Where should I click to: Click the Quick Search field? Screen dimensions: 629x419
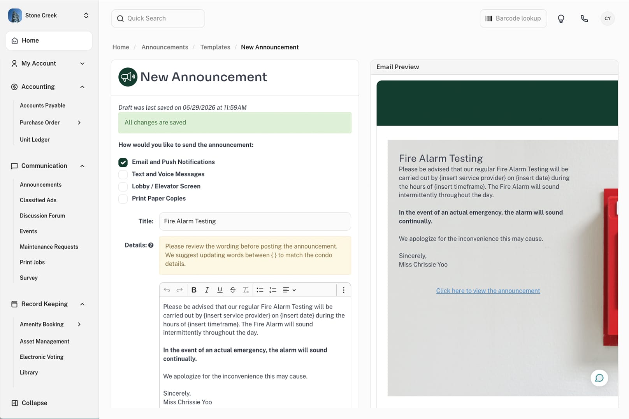tap(158, 19)
